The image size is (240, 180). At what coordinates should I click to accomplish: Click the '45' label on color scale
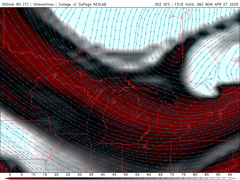[x=114, y=175]
